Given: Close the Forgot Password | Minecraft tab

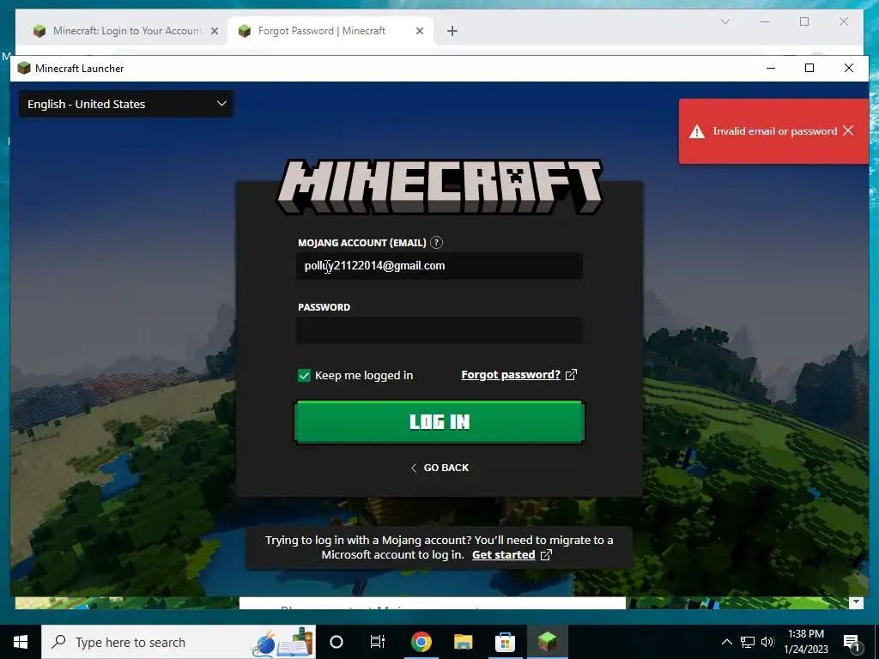Looking at the screenshot, I should point(419,31).
